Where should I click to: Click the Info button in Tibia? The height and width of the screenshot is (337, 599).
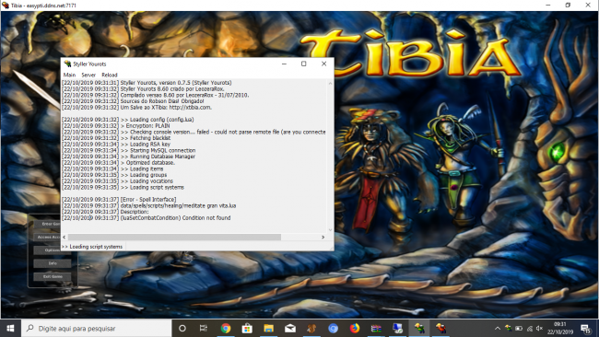pos(52,263)
